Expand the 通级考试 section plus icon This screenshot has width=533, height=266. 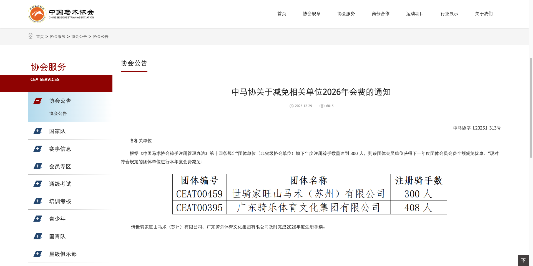[38, 184]
